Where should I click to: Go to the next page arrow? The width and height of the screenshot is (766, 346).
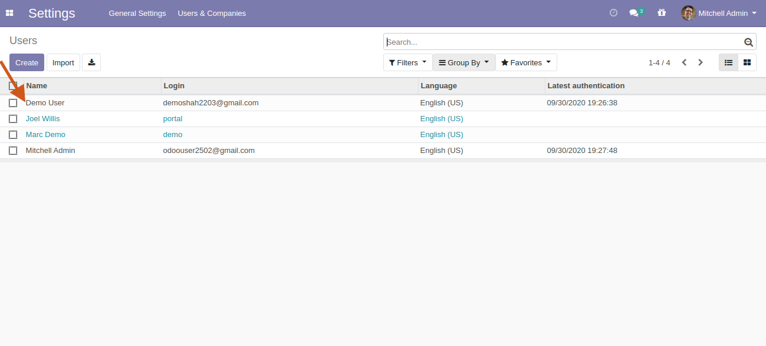[x=701, y=62]
